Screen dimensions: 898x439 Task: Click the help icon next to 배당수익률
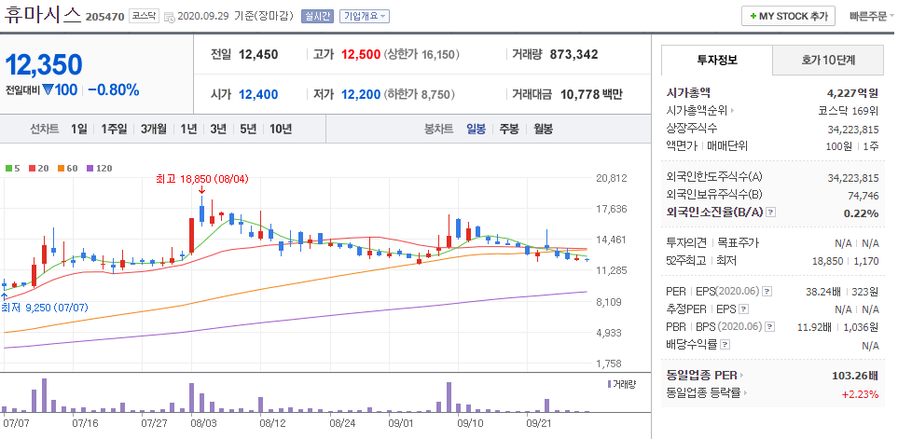pyautogui.click(x=725, y=345)
